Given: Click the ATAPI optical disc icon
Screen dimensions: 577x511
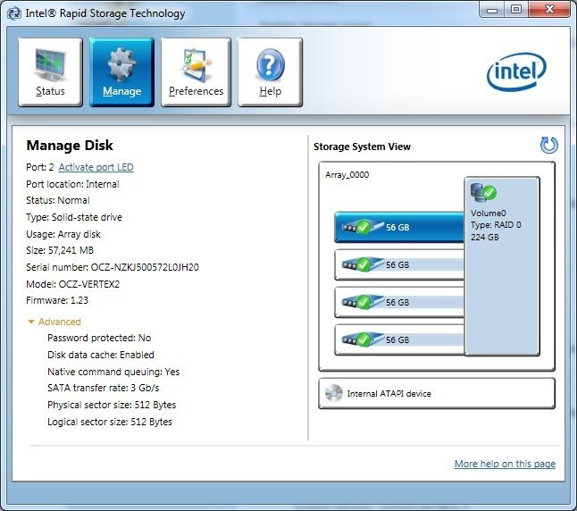Looking at the screenshot, I should click(x=334, y=394).
